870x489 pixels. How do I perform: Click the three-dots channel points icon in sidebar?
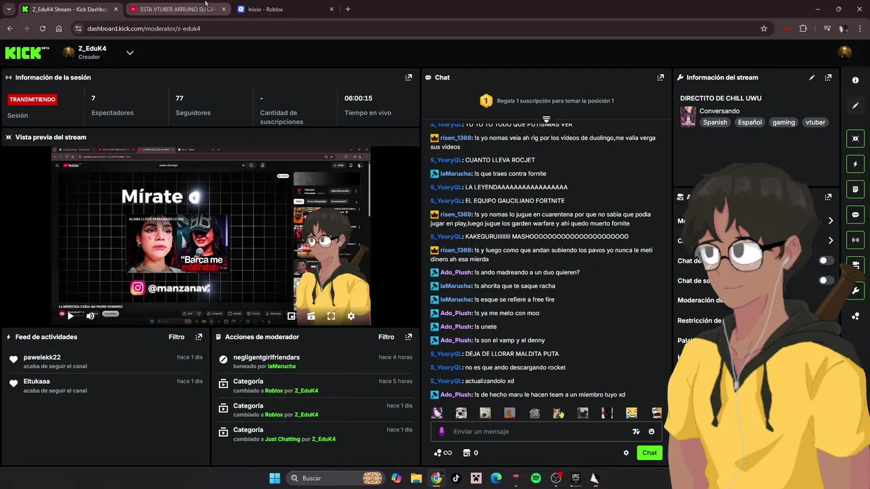tap(855, 316)
